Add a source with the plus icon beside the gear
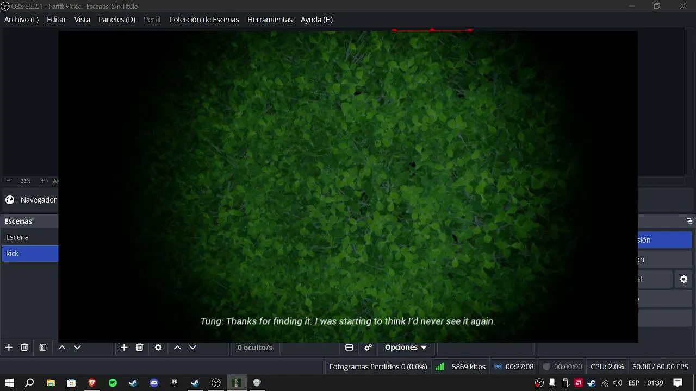Viewport: 696px width, 391px height. click(124, 348)
